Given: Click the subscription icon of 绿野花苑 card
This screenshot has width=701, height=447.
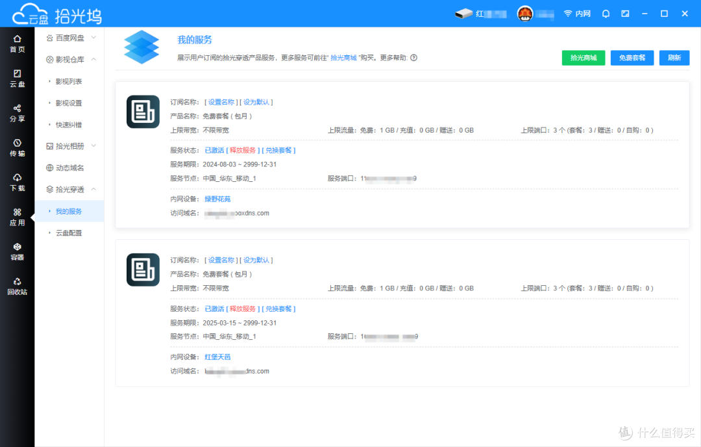Looking at the screenshot, I should pyautogui.click(x=143, y=112).
